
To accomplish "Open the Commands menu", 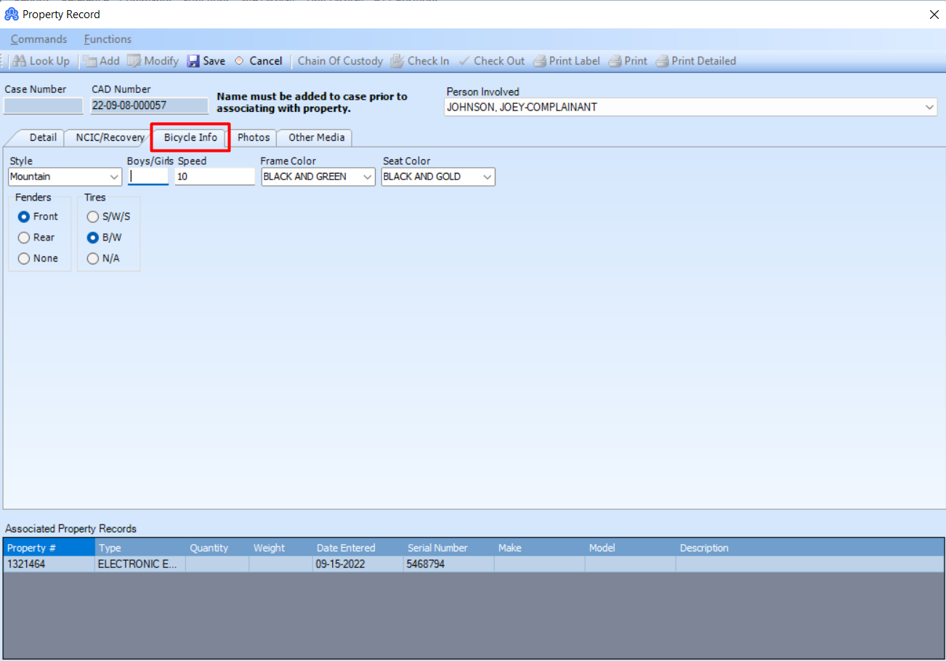I will point(39,39).
